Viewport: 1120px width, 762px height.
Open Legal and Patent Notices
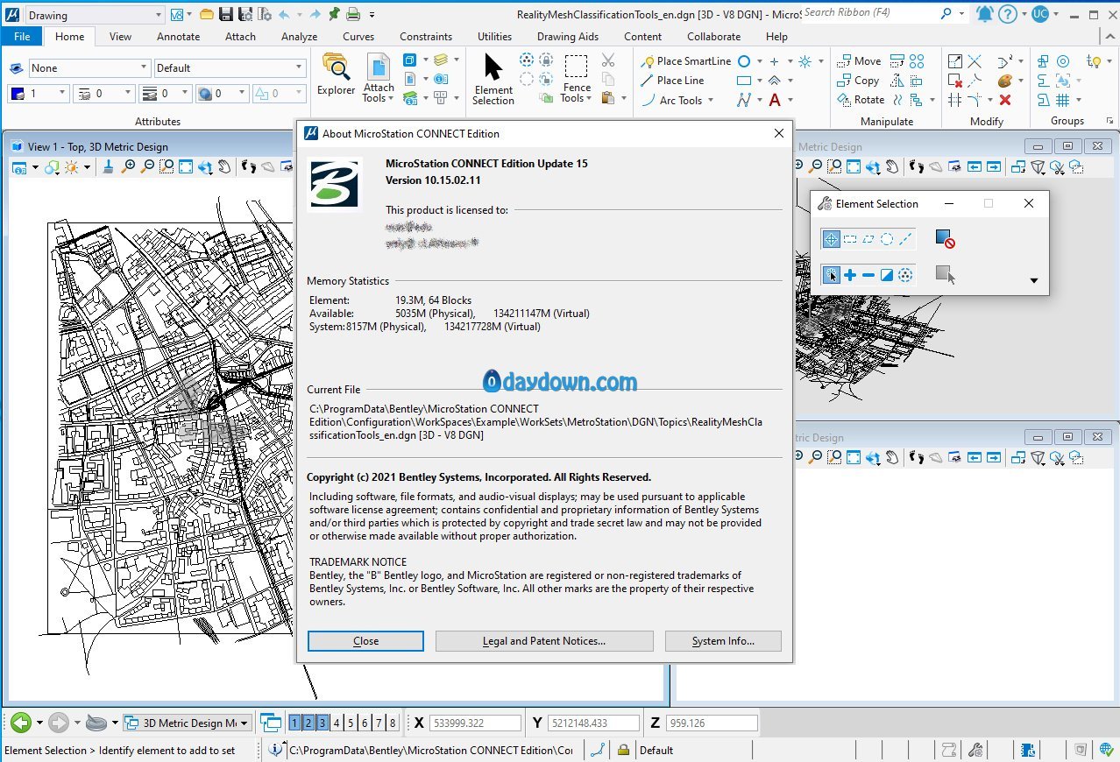[544, 641]
